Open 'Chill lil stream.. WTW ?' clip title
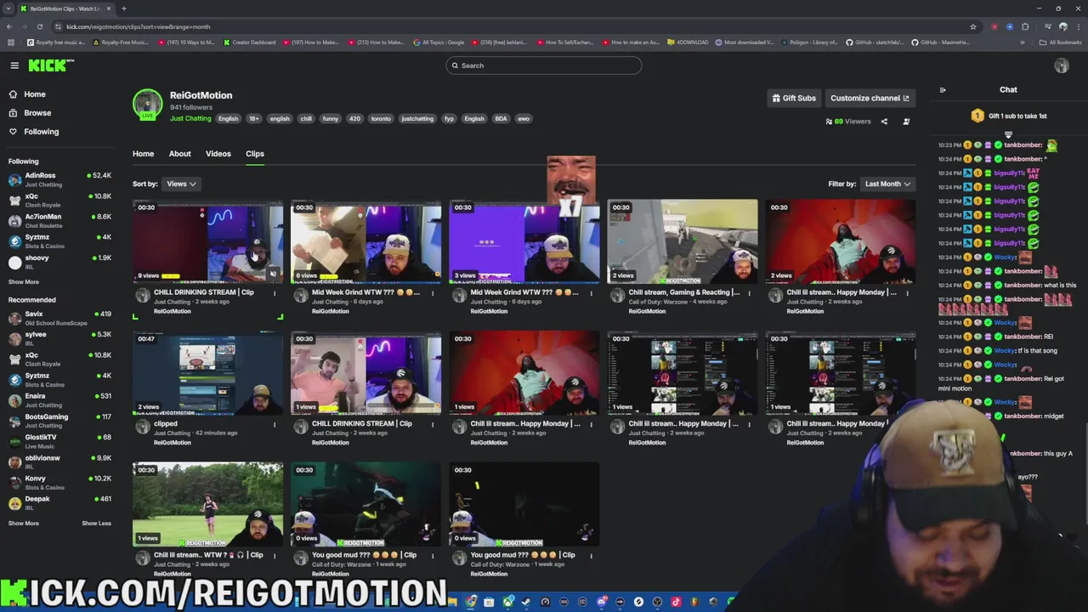This screenshot has height=612, width=1088. click(208, 555)
